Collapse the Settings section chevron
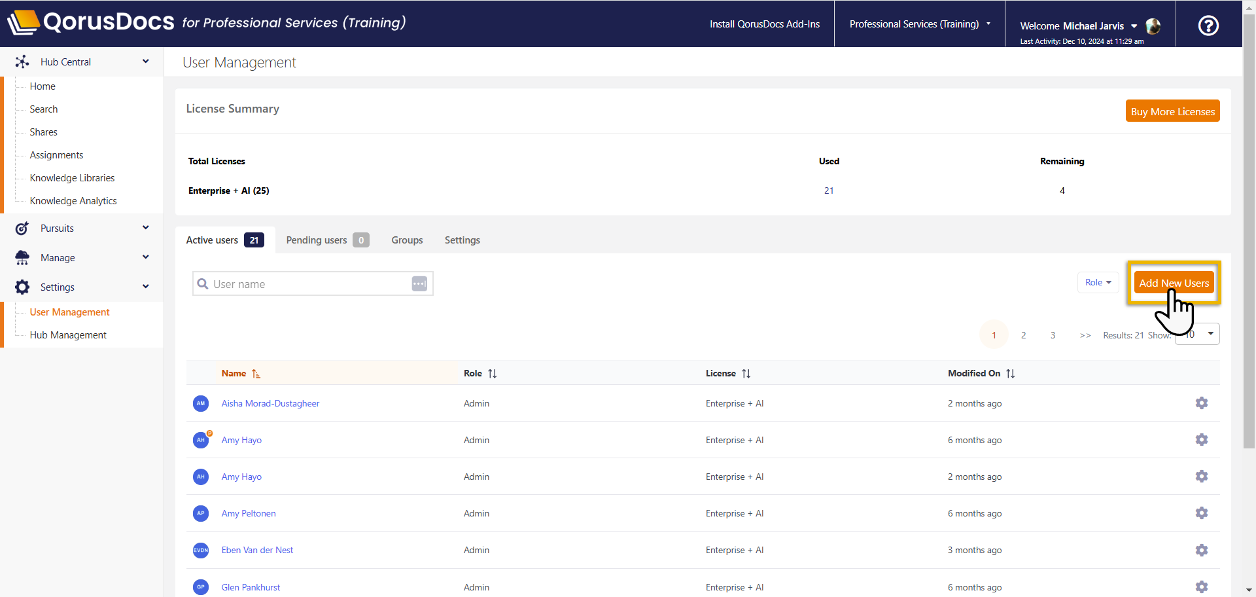The width and height of the screenshot is (1256, 597). [146, 286]
